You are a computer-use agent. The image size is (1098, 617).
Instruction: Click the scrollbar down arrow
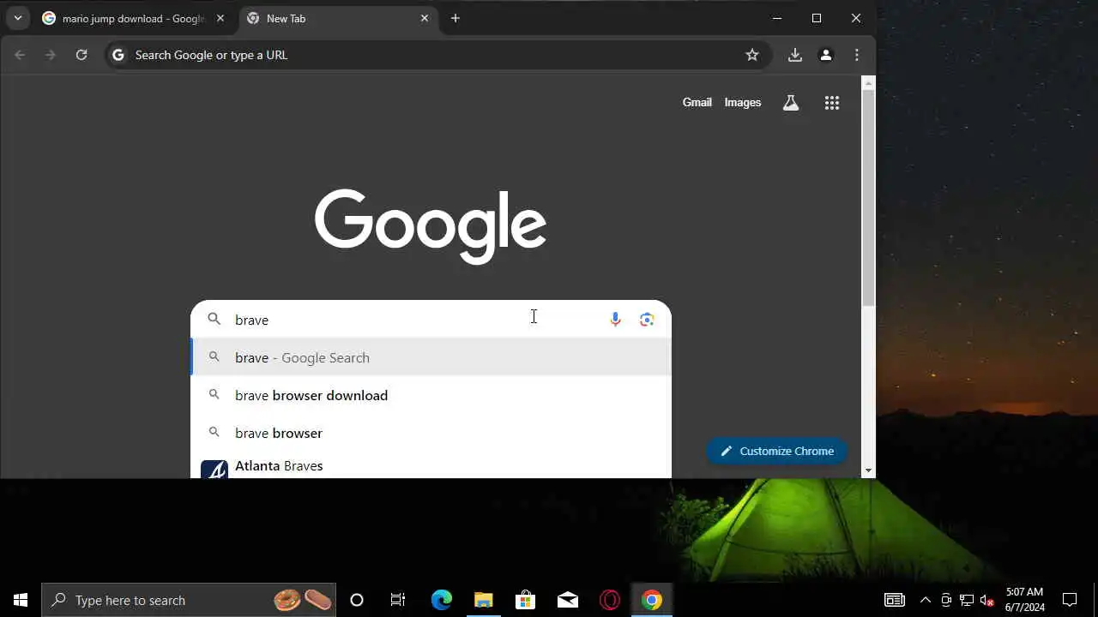click(869, 470)
